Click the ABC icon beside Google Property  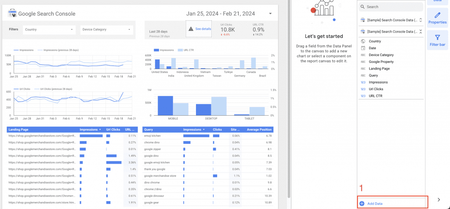[363, 62]
